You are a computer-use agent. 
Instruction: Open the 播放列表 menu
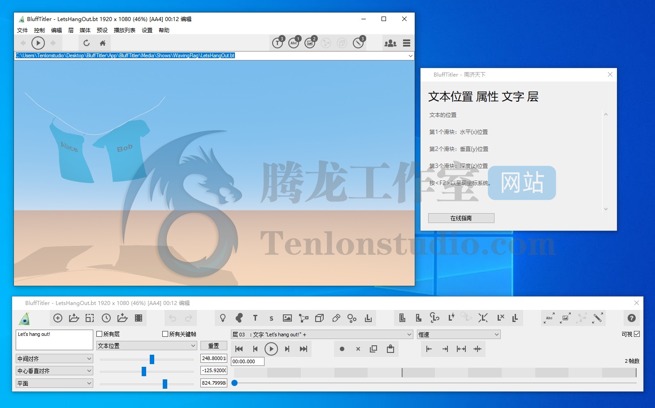(x=125, y=30)
